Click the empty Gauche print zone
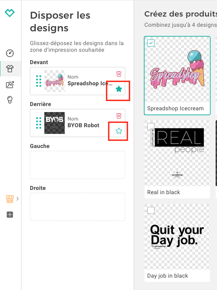 [x=77, y=165]
